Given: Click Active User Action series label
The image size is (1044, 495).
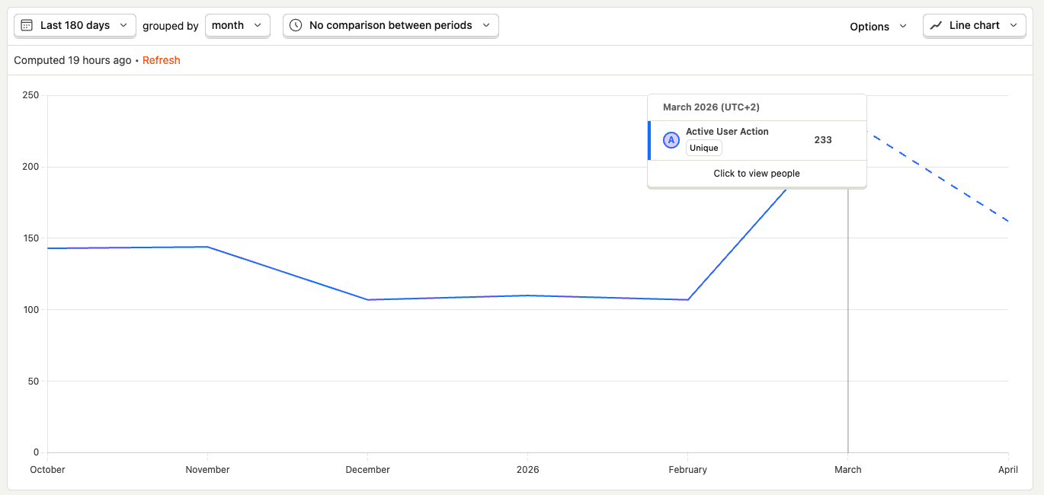Looking at the screenshot, I should coord(727,132).
